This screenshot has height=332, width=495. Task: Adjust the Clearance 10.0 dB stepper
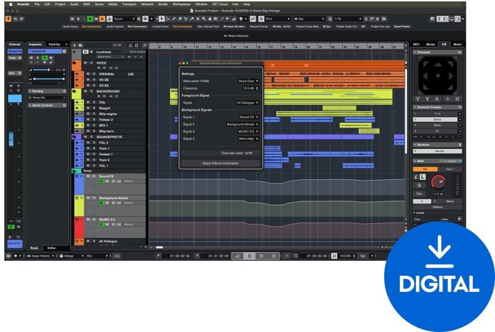(257, 88)
